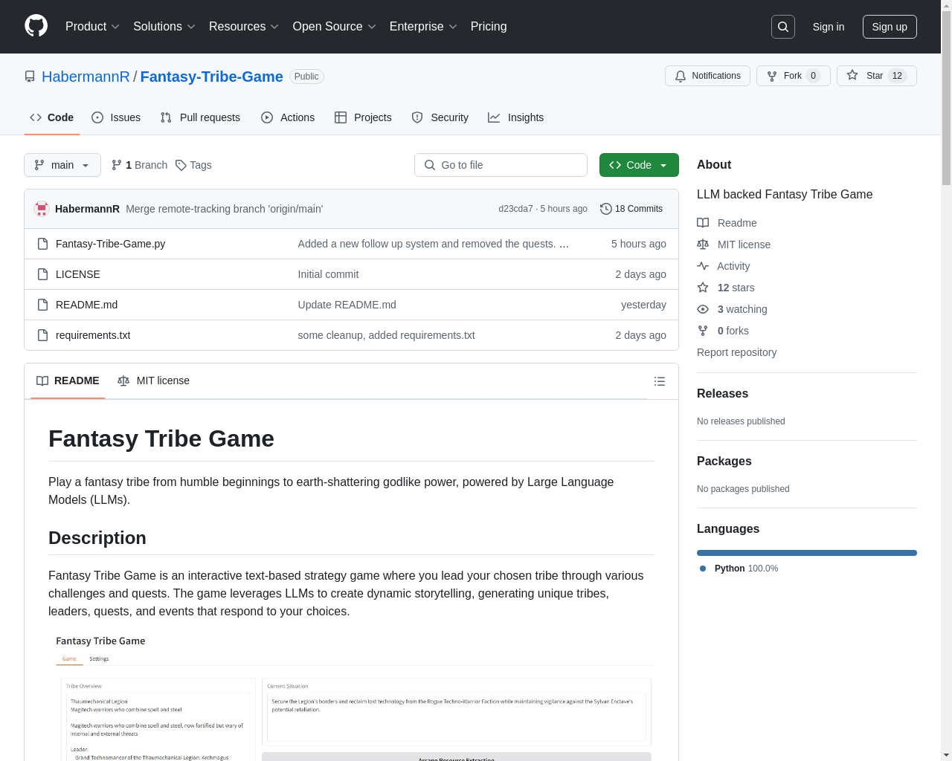Expand the Solutions menu
The width and height of the screenshot is (952, 761).
coord(164,26)
